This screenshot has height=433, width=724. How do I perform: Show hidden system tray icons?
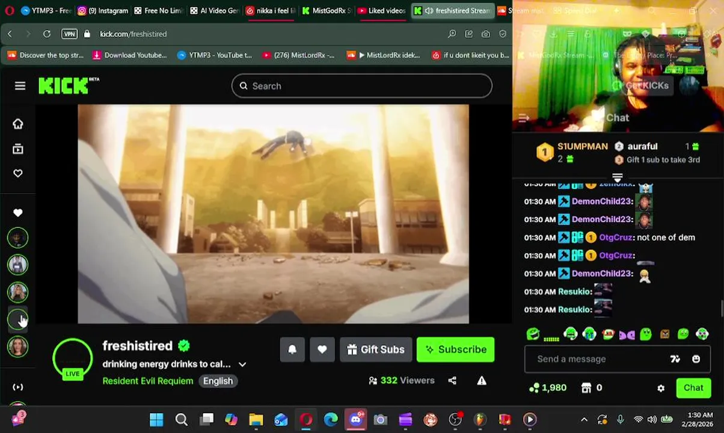(584, 420)
